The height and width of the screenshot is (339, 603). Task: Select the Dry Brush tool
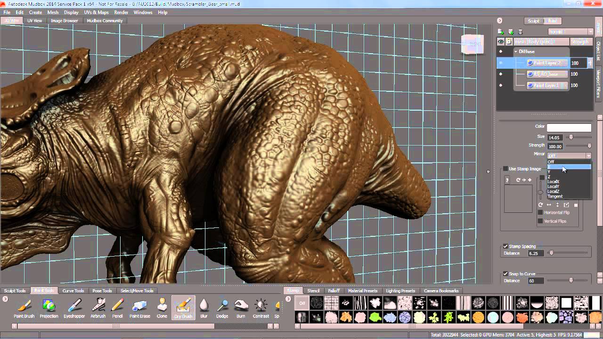[x=183, y=308]
